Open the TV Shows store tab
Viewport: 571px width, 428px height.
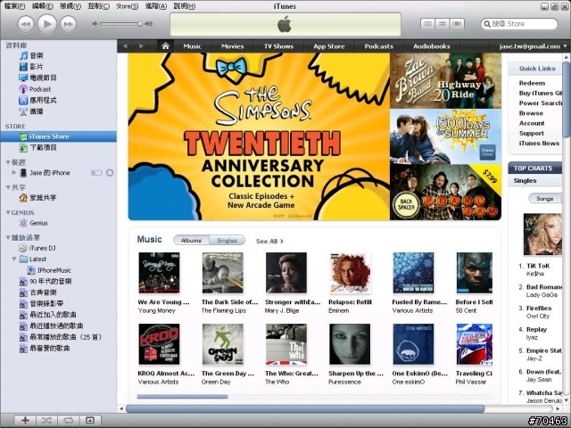click(278, 46)
